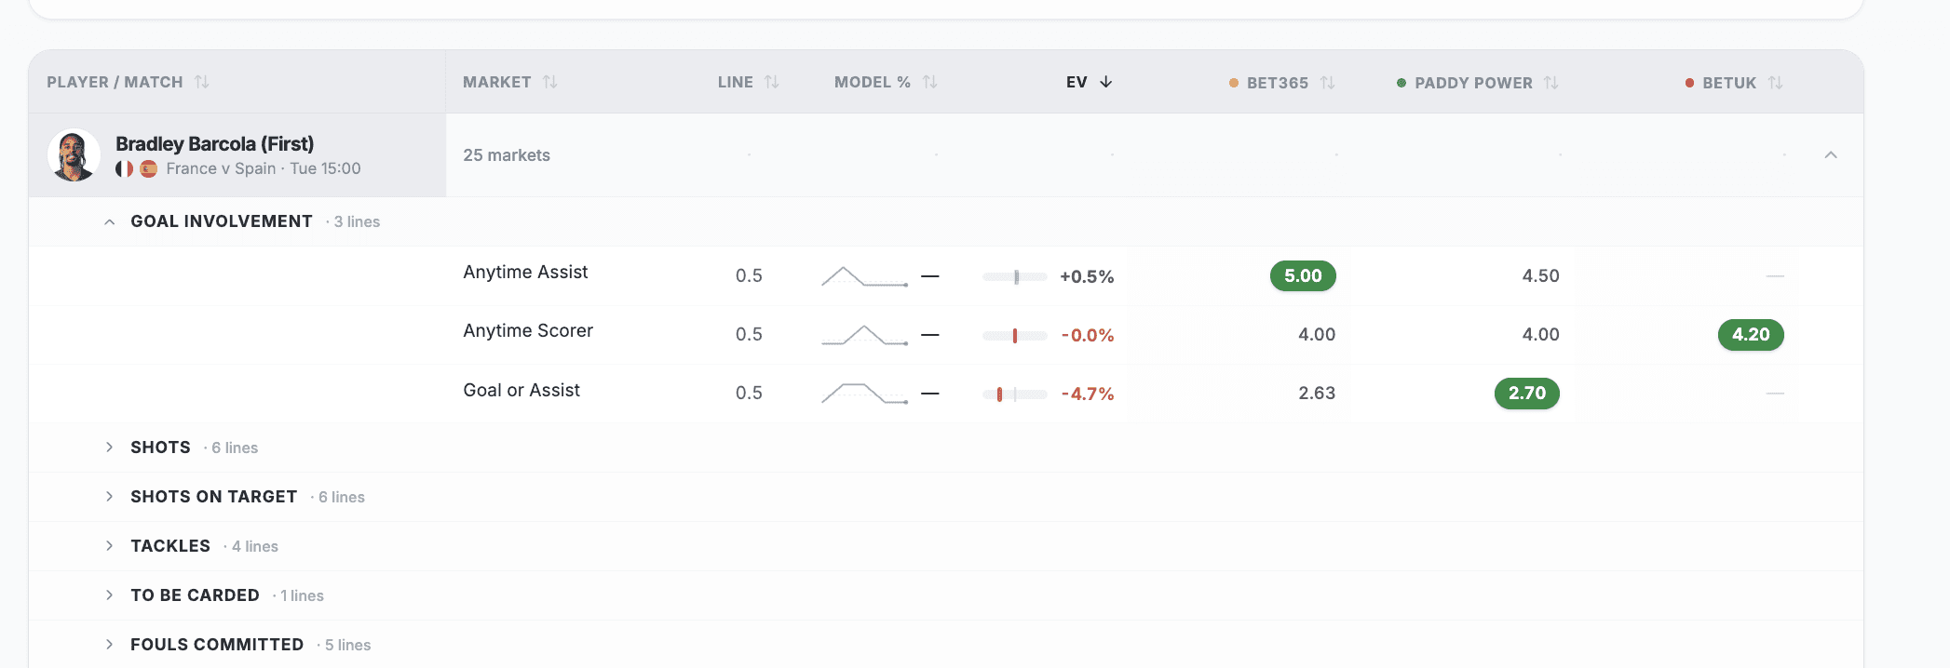Viewport: 1950px width, 668px height.
Task: Open the Anytime Assist model trend sparkline
Action: (864, 276)
